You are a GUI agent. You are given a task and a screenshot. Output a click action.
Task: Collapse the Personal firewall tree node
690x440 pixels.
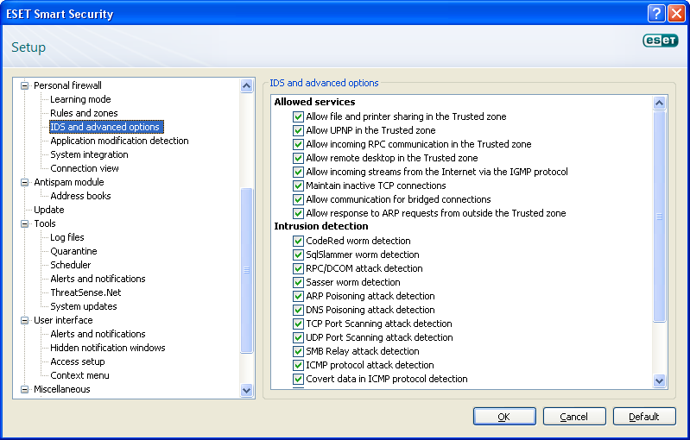[x=25, y=85]
